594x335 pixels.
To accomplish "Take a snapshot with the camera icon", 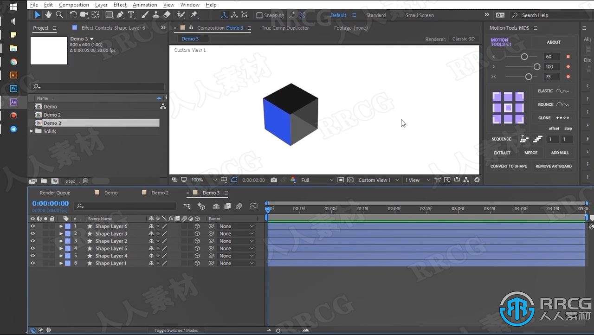I will click(274, 180).
